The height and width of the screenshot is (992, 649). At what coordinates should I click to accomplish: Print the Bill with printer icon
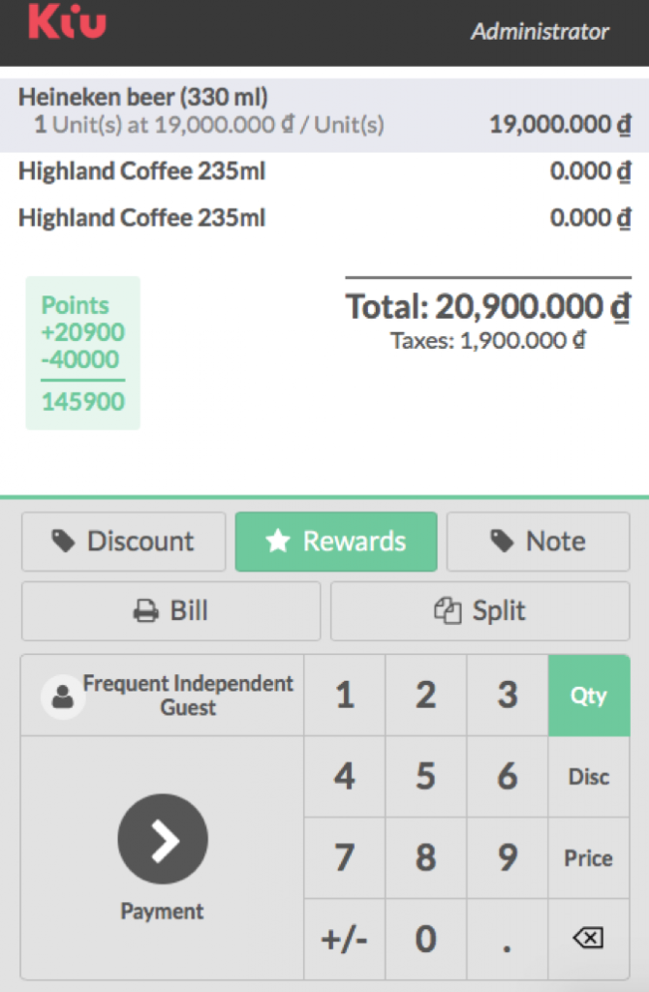pyautogui.click(x=170, y=611)
